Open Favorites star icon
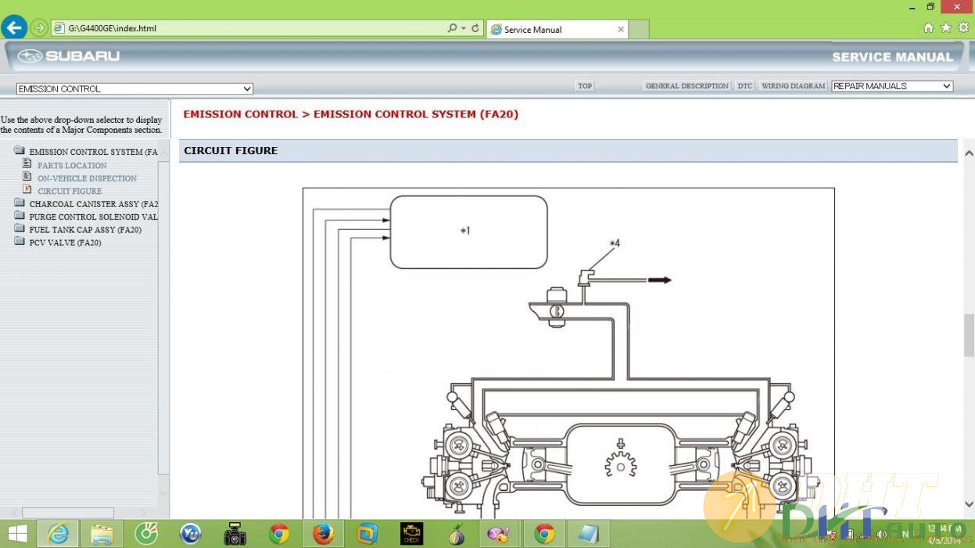Screen dimensions: 975x548 click(x=946, y=27)
